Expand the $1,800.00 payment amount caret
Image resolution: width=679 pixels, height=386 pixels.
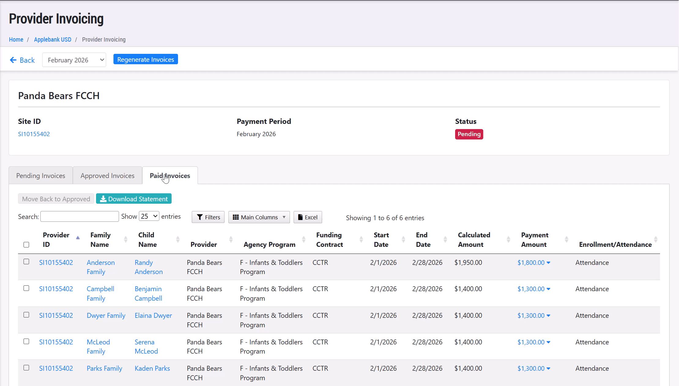(548, 263)
